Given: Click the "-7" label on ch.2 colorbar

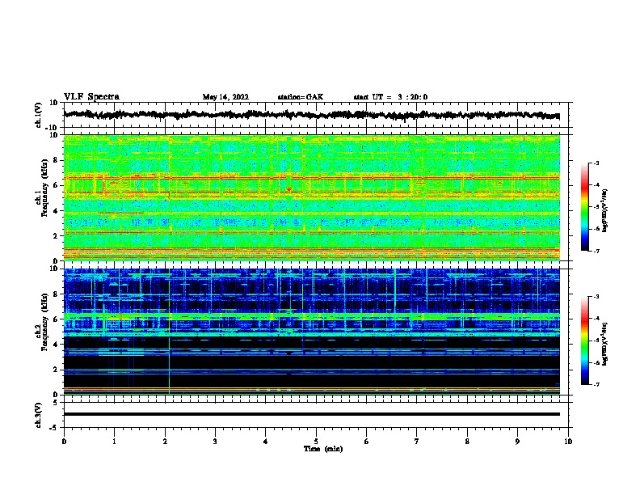Looking at the screenshot, I should tap(596, 384).
